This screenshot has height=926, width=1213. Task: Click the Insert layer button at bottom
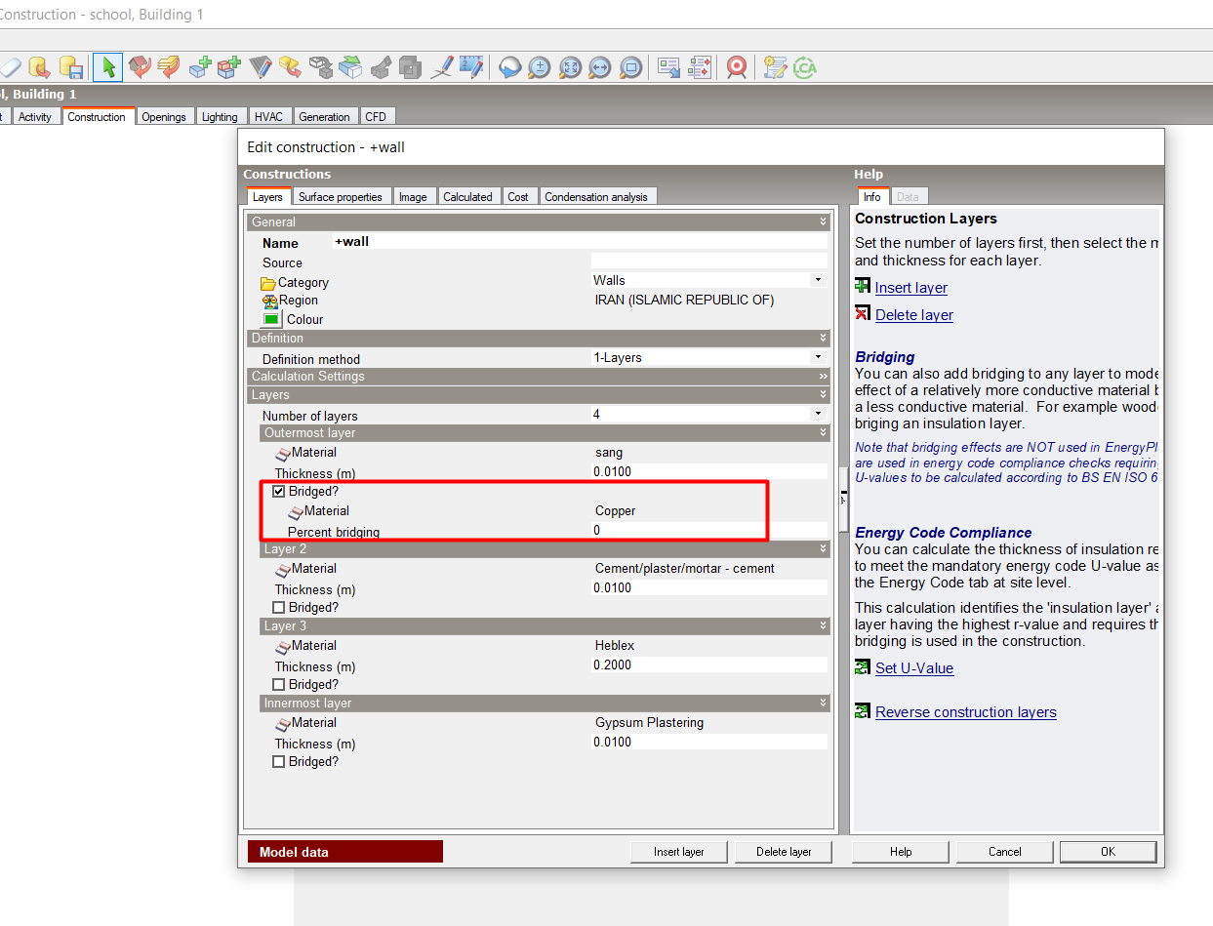click(679, 852)
